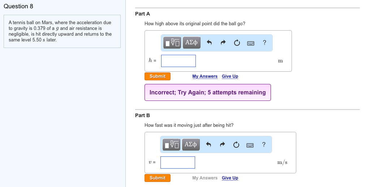Click undo arrow in Part B toolbar
Viewport: 366px width, 187px height.
[208, 144]
